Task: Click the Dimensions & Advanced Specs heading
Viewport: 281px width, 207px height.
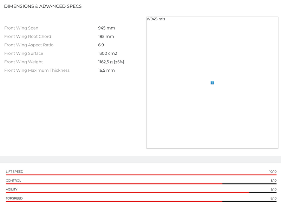Action: [43, 6]
